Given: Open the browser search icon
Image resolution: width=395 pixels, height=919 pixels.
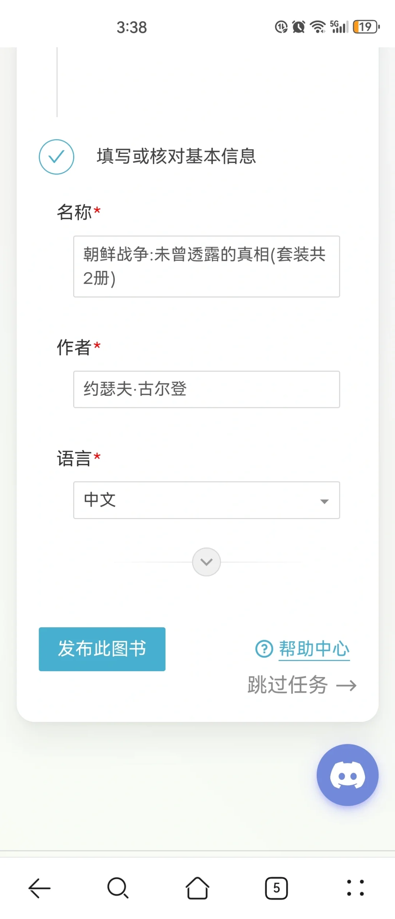Looking at the screenshot, I should tap(118, 888).
